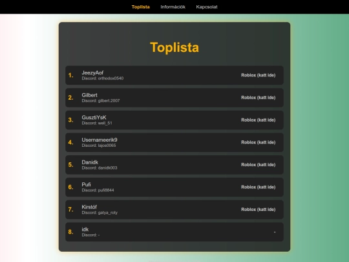Click the GusztiYsK leaderboard entry name
Image resolution: width=349 pixels, height=262 pixels.
pos(94,118)
